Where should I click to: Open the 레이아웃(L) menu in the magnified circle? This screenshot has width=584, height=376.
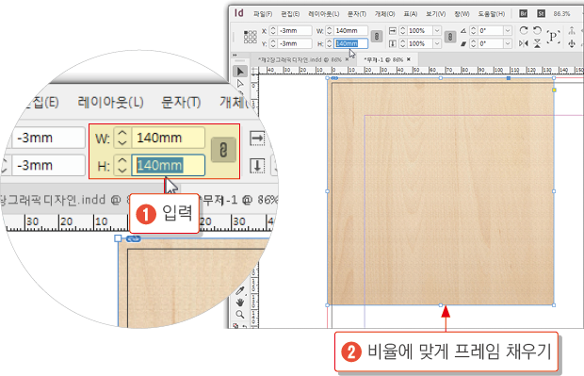click(110, 102)
